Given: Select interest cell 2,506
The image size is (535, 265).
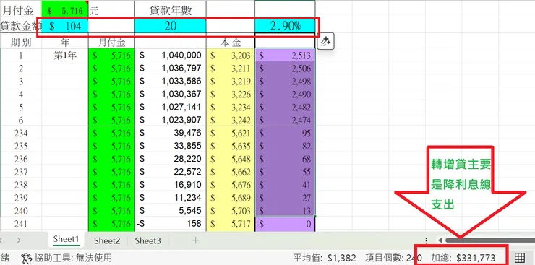Looking at the screenshot, I should (x=285, y=69).
